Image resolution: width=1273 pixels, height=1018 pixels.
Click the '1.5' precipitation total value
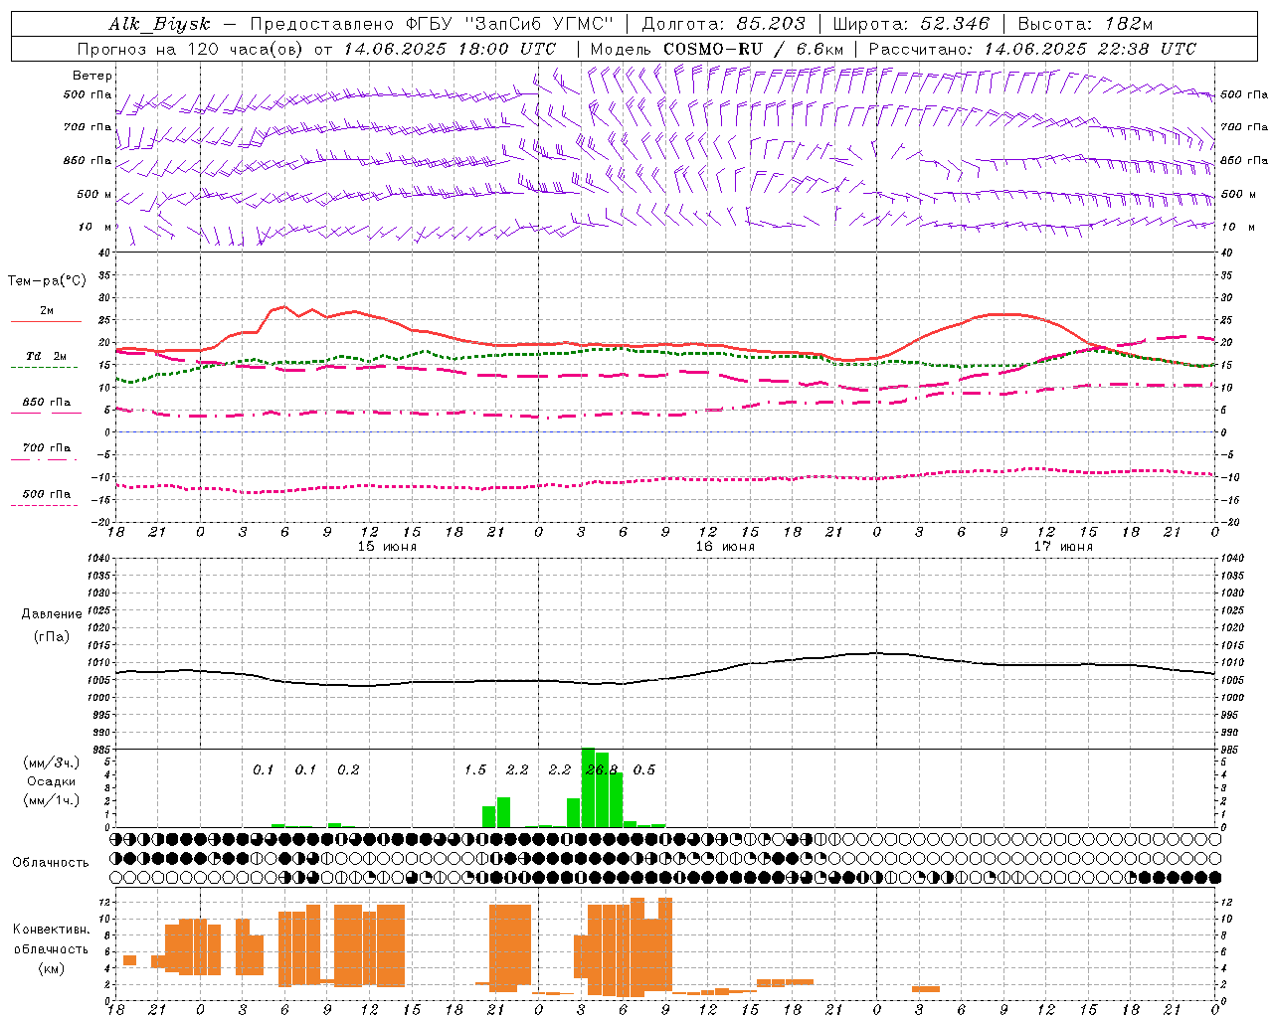[475, 770]
